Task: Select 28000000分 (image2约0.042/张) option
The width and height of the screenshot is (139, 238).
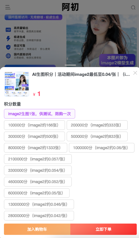Action: 39,216
